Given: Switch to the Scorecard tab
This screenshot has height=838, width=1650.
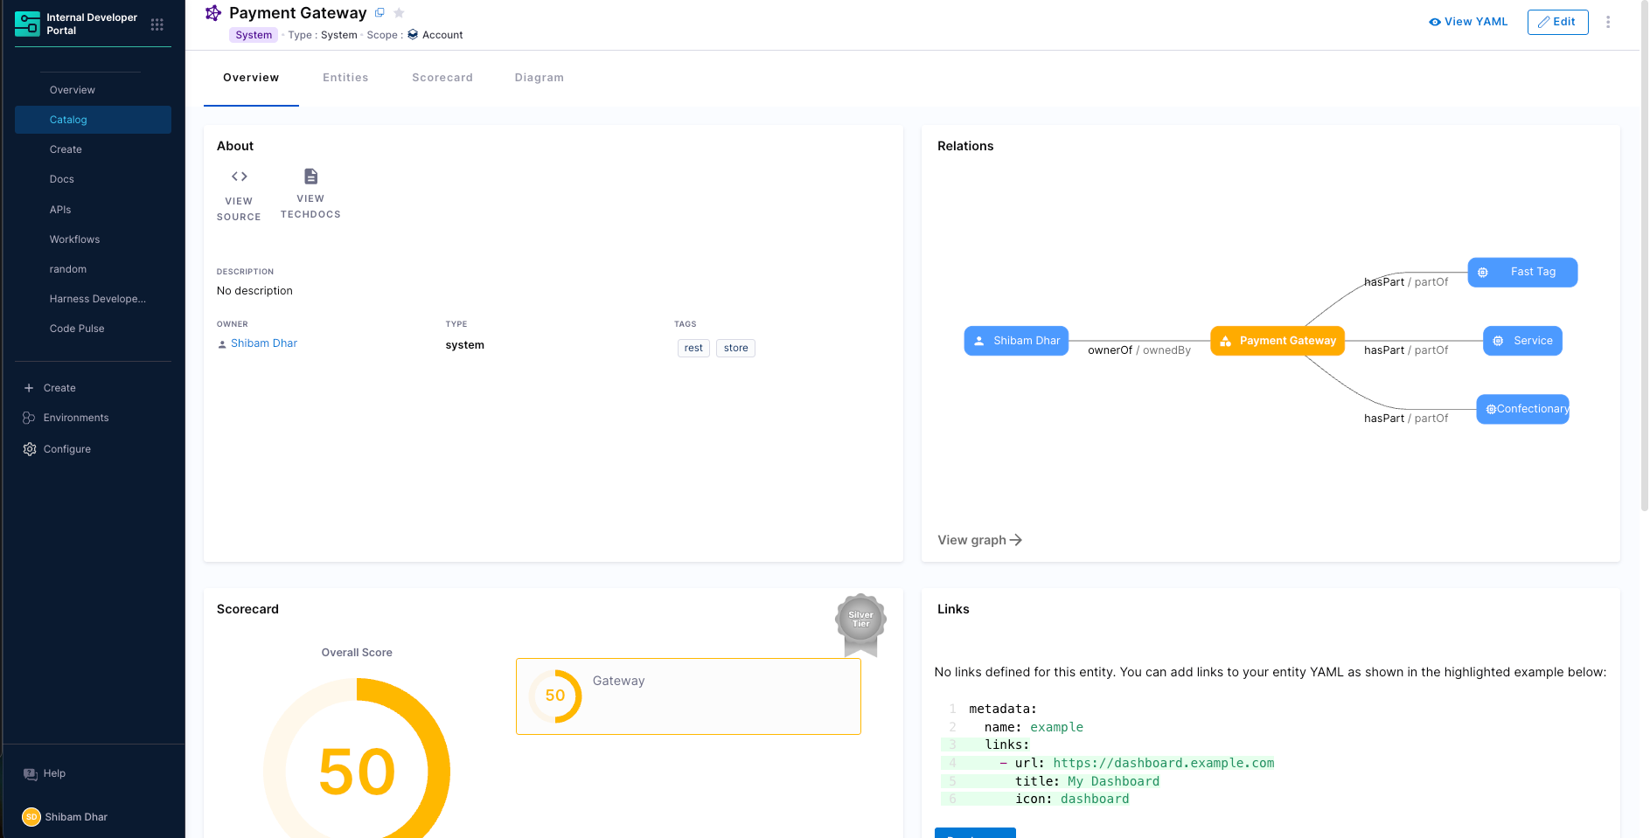Looking at the screenshot, I should pos(442,78).
